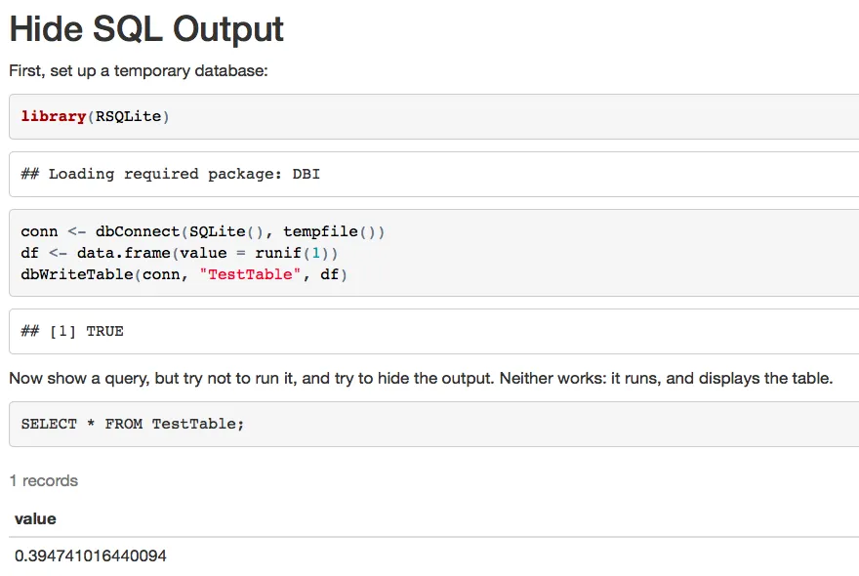Click the paragraph starting "Now show a query"
859x576 pixels.
tap(421, 378)
